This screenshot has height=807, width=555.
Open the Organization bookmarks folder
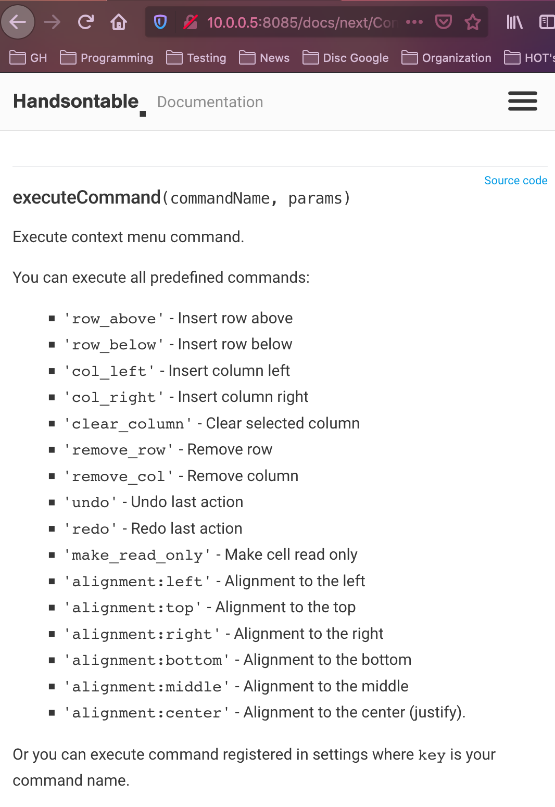[446, 58]
